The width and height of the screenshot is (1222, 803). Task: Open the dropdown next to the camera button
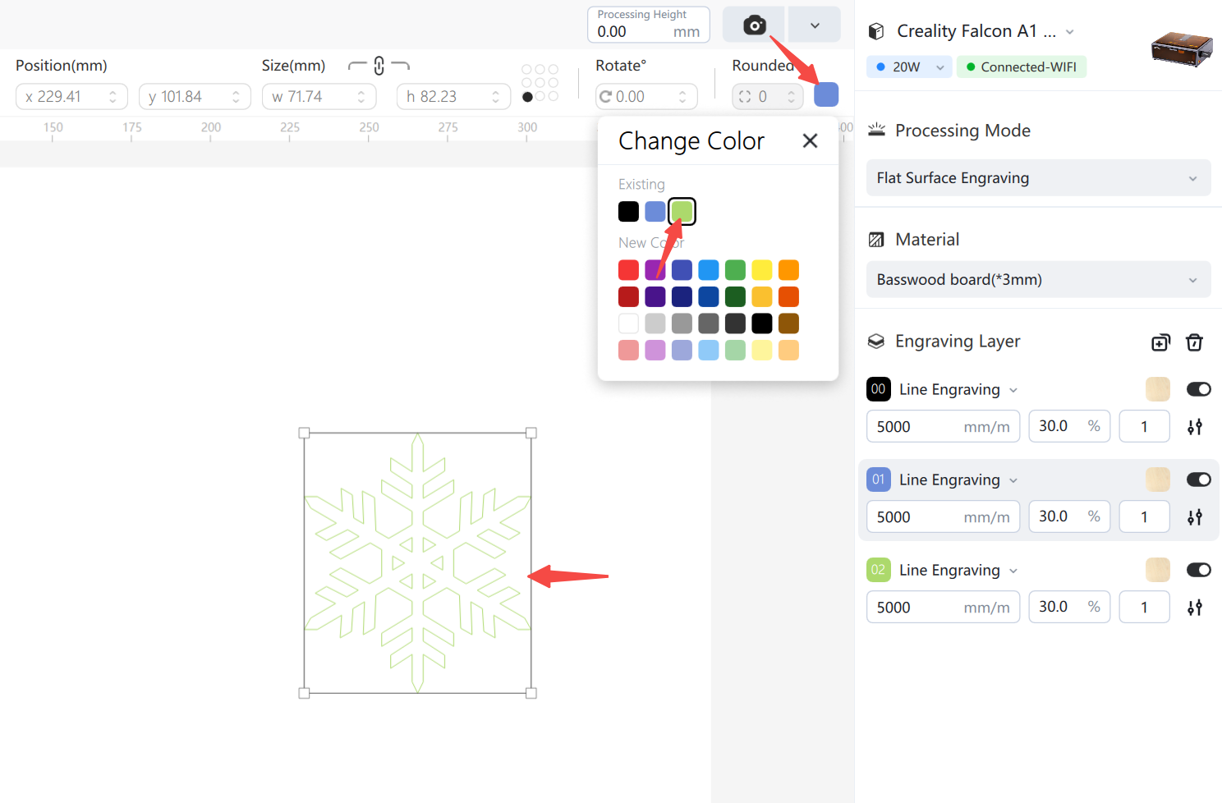[x=814, y=25]
